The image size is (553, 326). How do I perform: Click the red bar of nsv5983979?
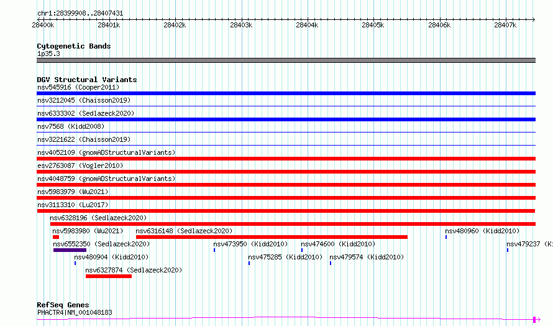click(x=286, y=198)
